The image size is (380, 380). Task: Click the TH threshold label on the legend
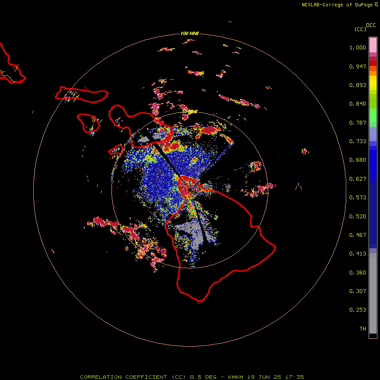pos(363,329)
